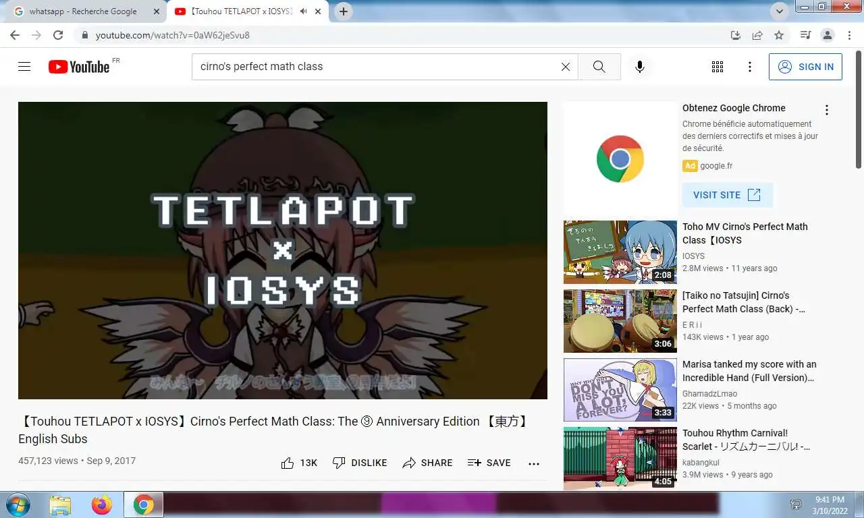Click the video player area

coord(283,250)
